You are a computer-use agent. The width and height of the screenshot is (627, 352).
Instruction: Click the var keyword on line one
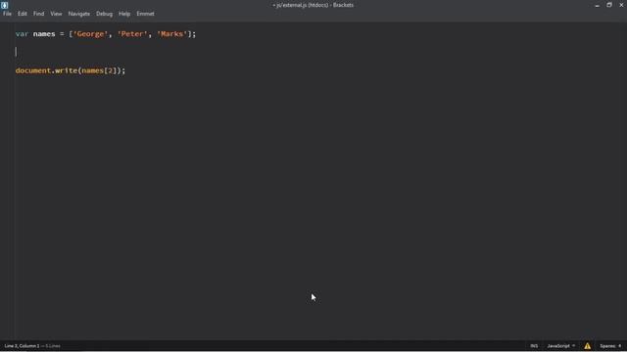[22, 34]
